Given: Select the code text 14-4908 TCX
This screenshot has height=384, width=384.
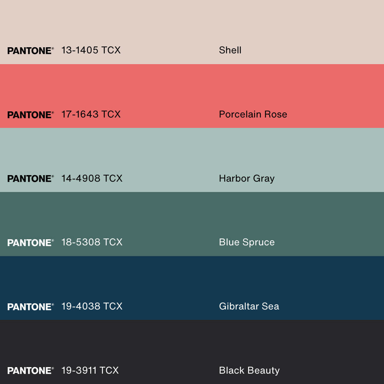Looking at the screenshot, I should pos(92,178).
